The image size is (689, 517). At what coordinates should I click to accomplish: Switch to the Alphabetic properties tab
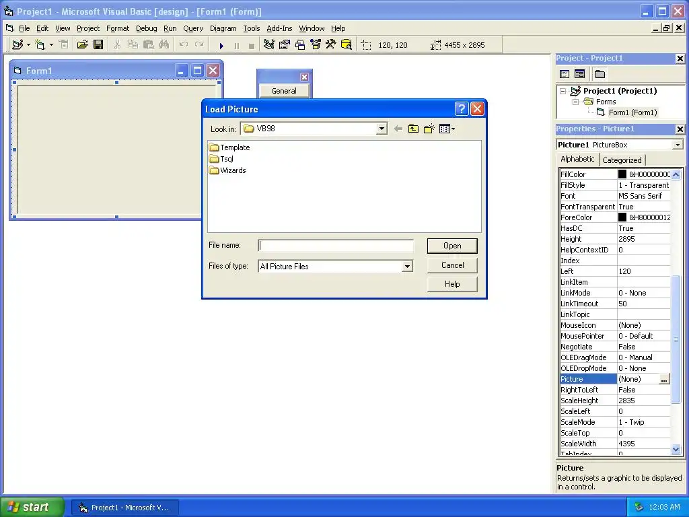pos(577,159)
